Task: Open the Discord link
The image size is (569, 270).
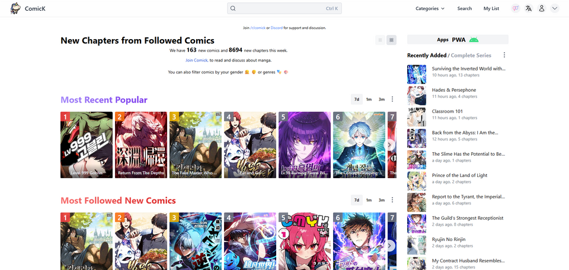Action: [277, 28]
